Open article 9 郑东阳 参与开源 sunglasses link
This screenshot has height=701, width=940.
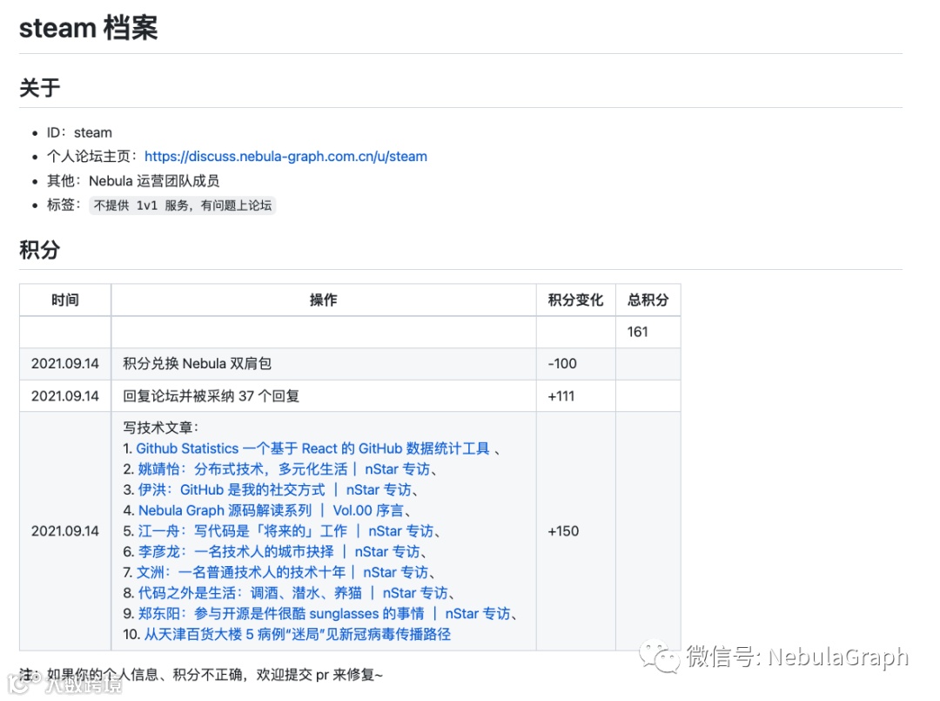coord(325,613)
